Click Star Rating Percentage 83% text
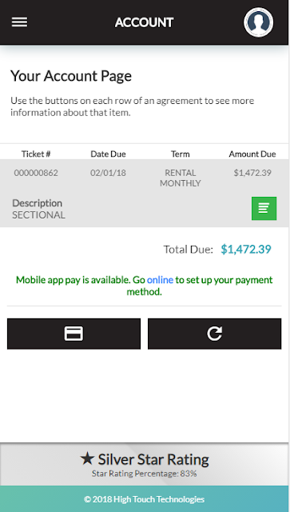Image resolution: width=290 pixels, height=512 pixels. pyautogui.click(x=144, y=474)
